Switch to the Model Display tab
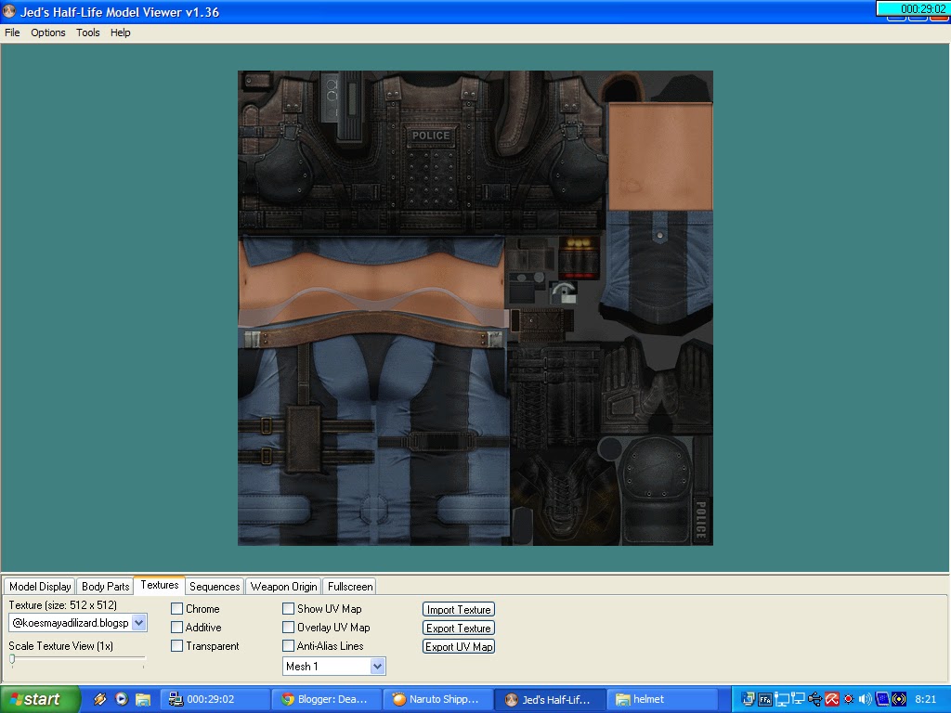The height and width of the screenshot is (713, 951). coord(40,587)
